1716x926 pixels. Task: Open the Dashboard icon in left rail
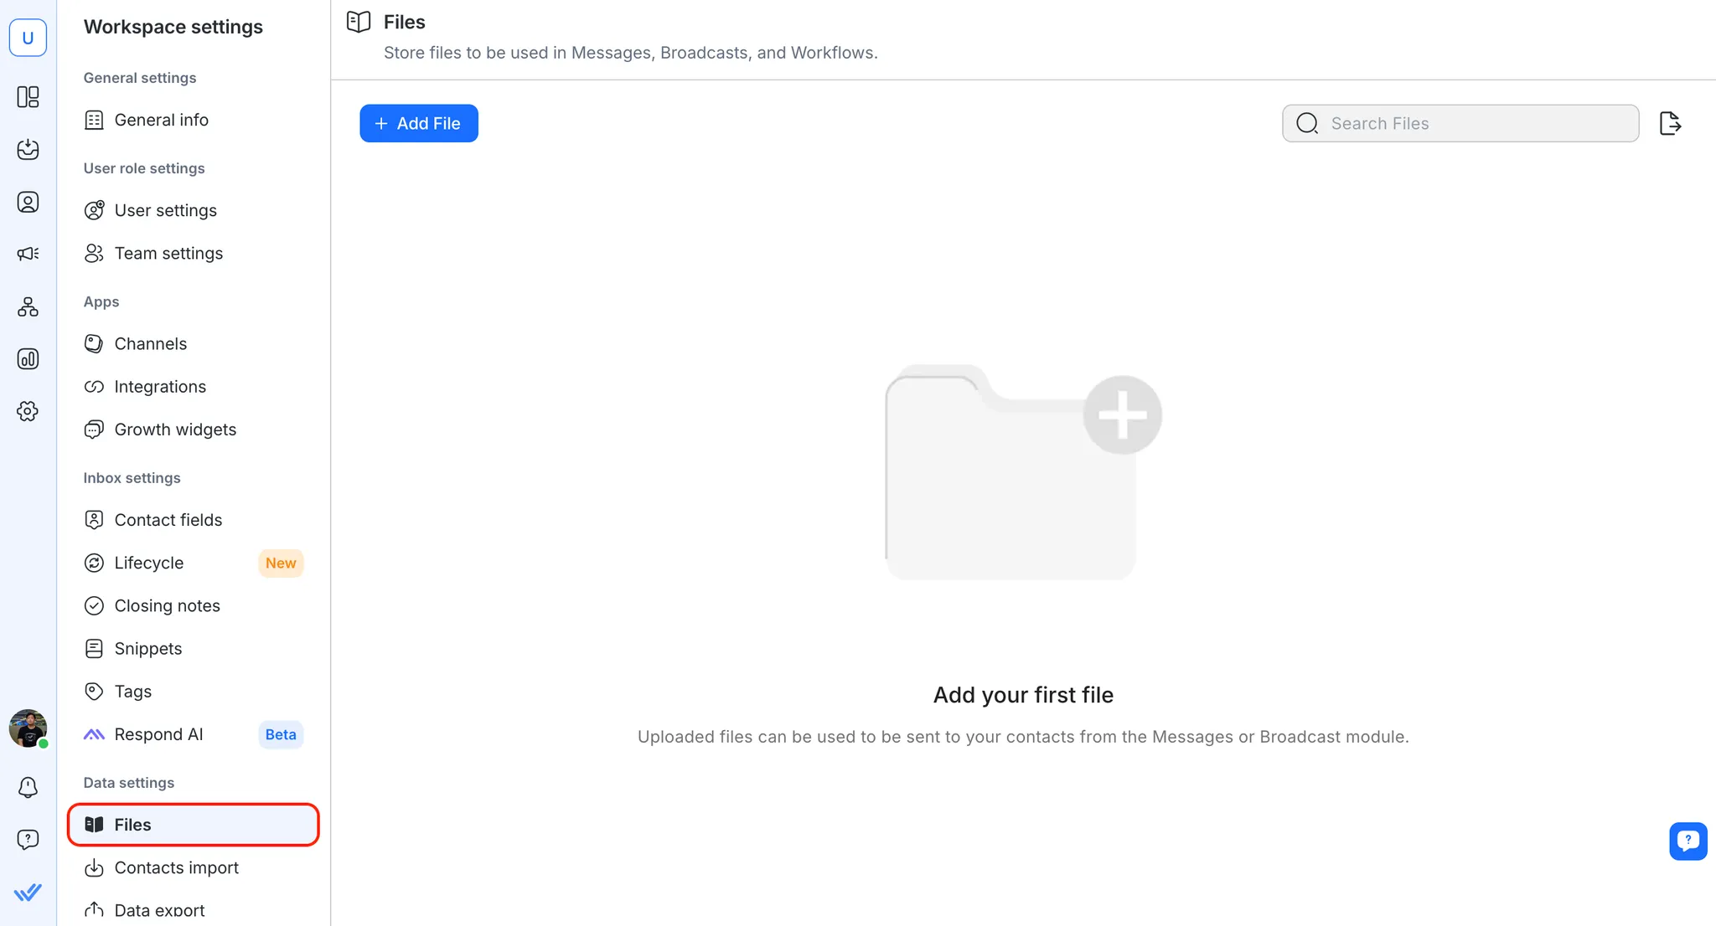coord(28,97)
